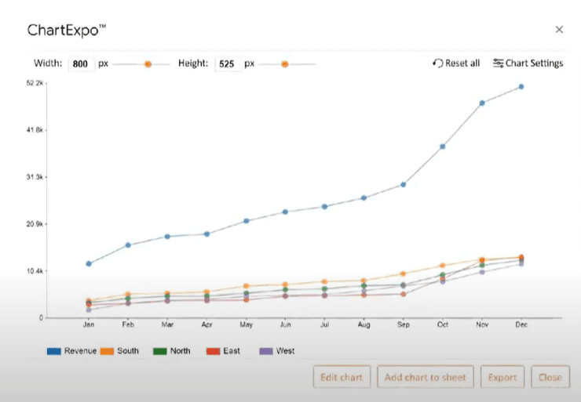Click the Width slider handle
Image resolution: width=581 pixels, height=402 pixels.
[148, 64]
